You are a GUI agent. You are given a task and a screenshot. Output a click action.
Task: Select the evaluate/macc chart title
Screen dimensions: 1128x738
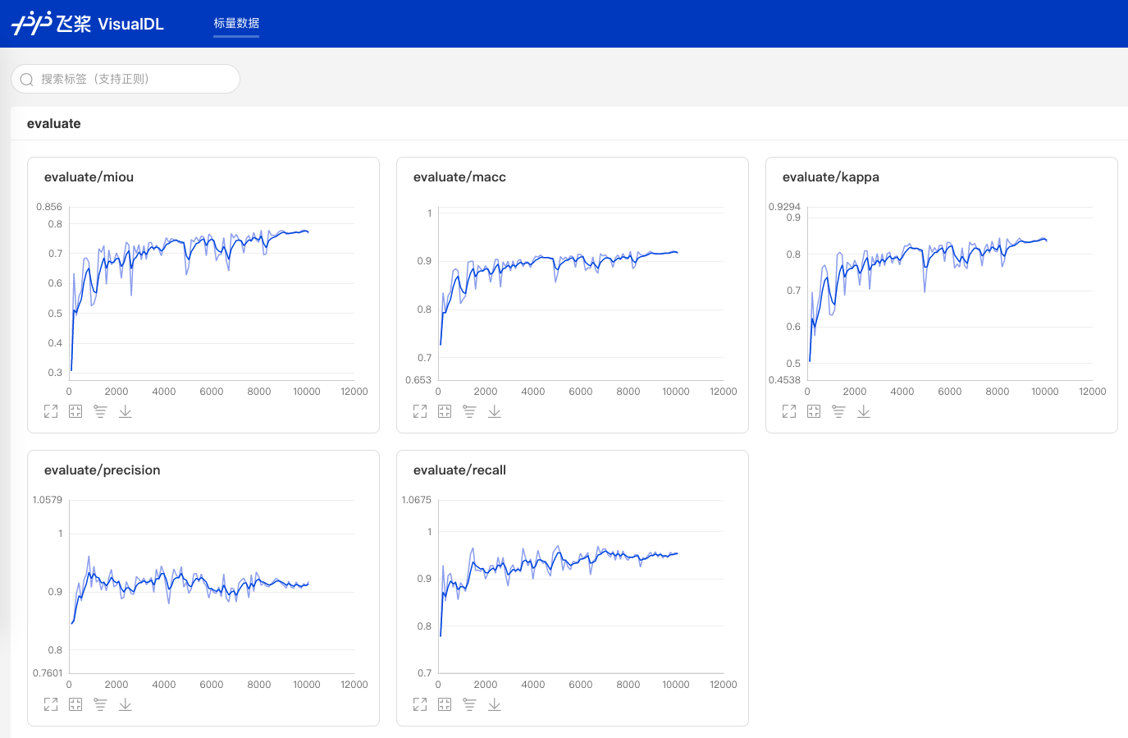pyautogui.click(x=459, y=176)
